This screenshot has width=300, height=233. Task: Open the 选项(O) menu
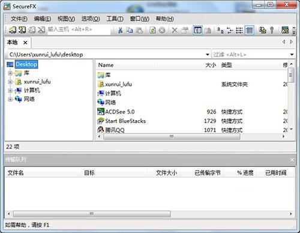(91, 19)
